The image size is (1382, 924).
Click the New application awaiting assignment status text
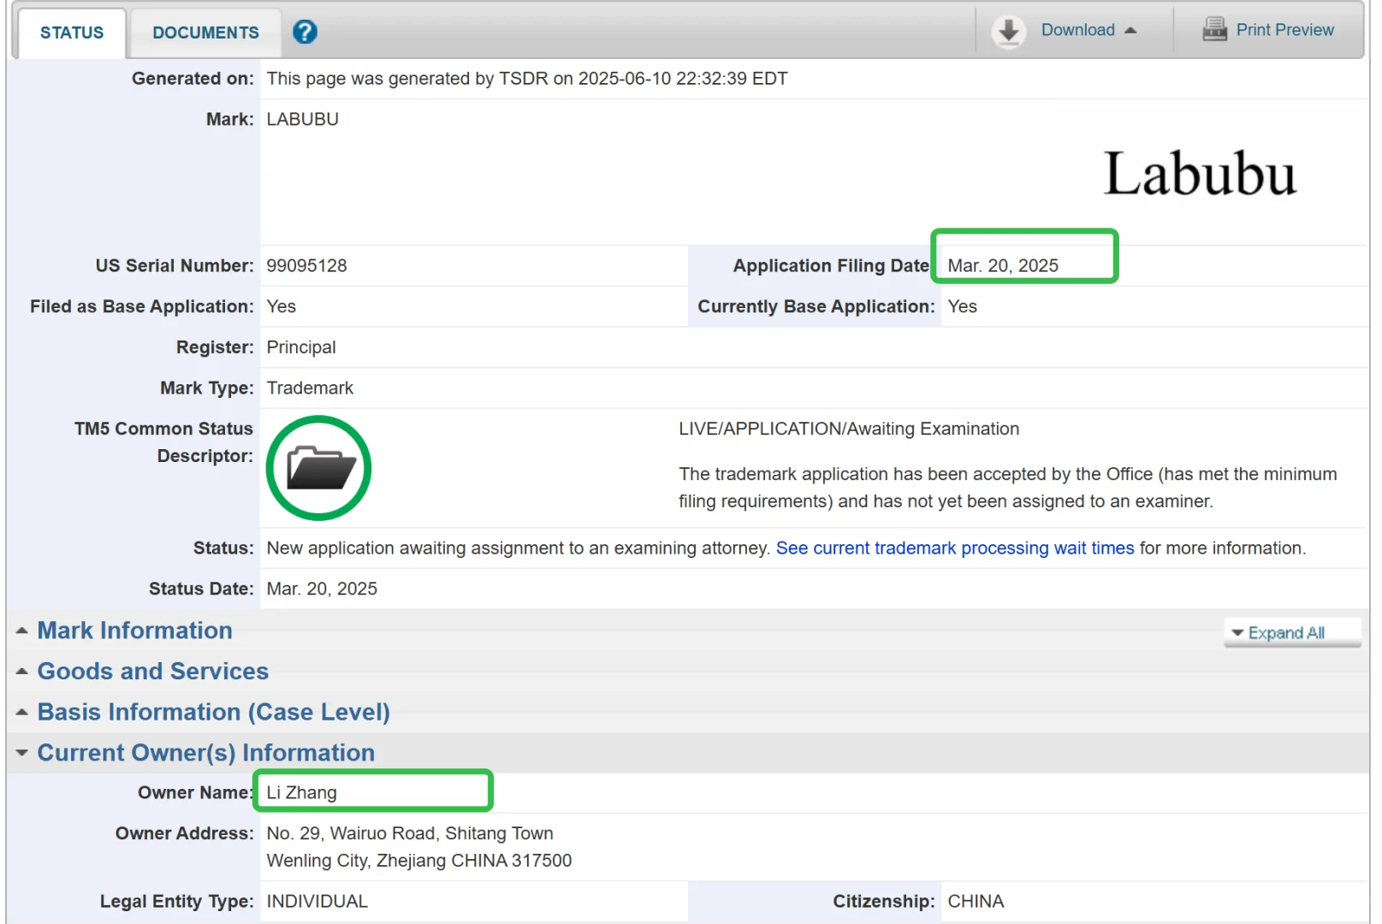pos(519,548)
